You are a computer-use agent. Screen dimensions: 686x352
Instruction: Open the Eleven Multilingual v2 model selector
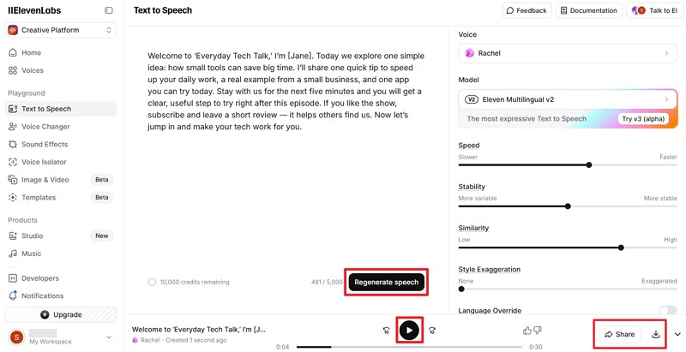568,99
